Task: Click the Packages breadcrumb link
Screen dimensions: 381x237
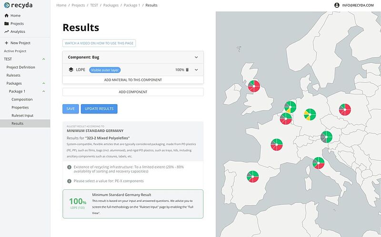Action: 110,5
